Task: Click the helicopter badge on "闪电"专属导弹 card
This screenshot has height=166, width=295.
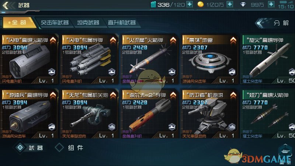Action: [112, 72]
